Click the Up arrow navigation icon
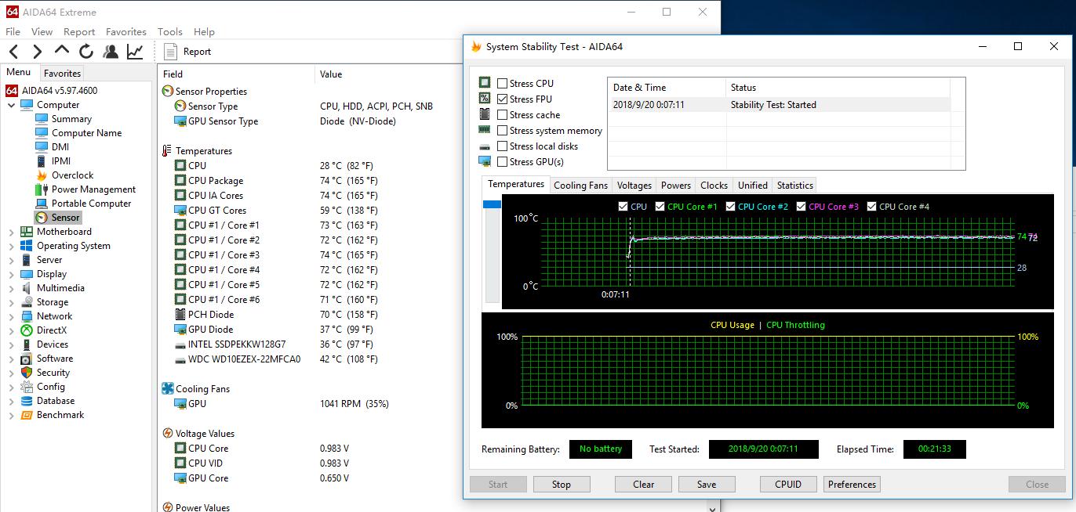The width and height of the screenshot is (1076, 512). click(x=62, y=52)
